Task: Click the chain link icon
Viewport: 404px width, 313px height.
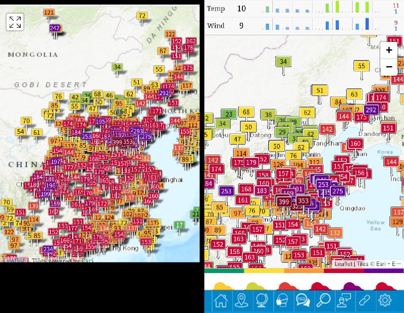Action: [364, 301]
